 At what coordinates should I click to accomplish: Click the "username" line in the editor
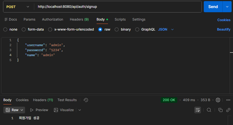coord(45,45)
